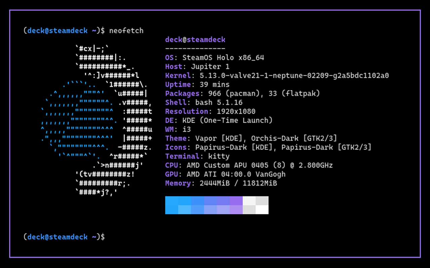
Task: Select the "Orchis-Dark [GTK2/3]" theme text
Action: pos(294,138)
